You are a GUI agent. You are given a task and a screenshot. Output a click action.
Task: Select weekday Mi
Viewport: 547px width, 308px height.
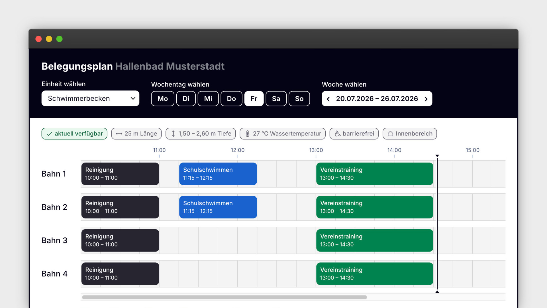click(208, 99)
